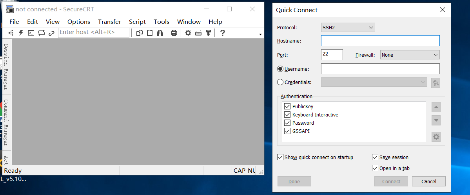Close the Quick Connect dialog with X
This screenshot has height=195, width=470.
coord(443,10)
